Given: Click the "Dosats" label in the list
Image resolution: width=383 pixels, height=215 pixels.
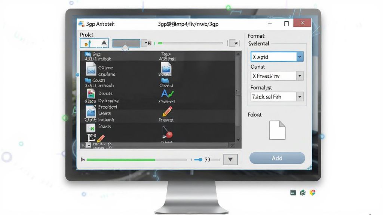Looking at the screenshot, I should (x=105, y=93).
